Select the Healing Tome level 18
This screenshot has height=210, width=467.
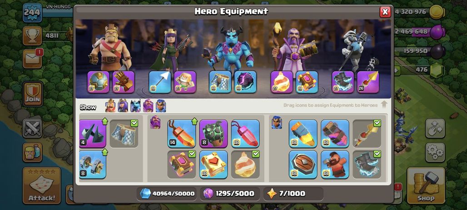pyautogui.click(x=213, y=165)
